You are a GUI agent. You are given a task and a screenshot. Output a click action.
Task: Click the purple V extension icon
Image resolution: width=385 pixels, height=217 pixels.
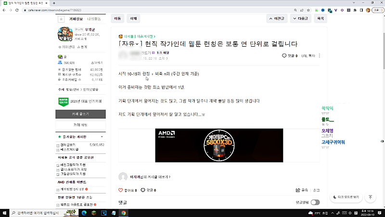click(x=335, y=10)
